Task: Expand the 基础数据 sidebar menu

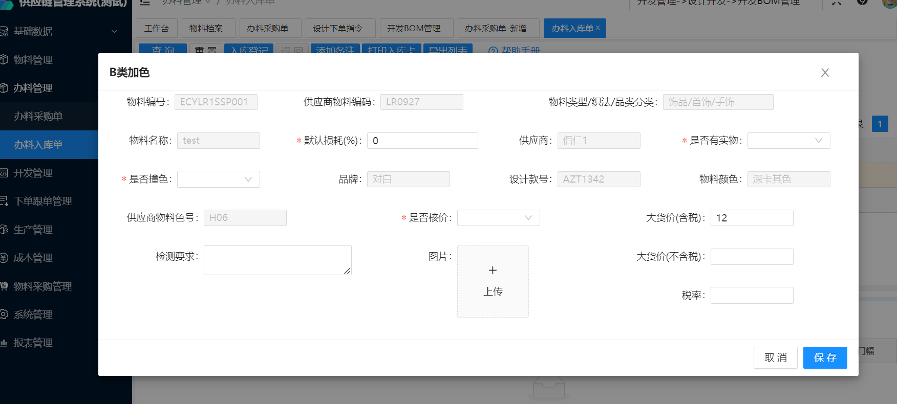Action: click(x=114, y=31)
